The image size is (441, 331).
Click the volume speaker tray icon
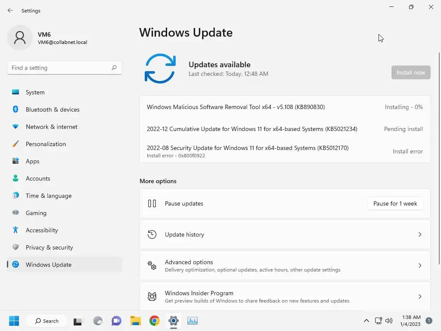point(389,321)
